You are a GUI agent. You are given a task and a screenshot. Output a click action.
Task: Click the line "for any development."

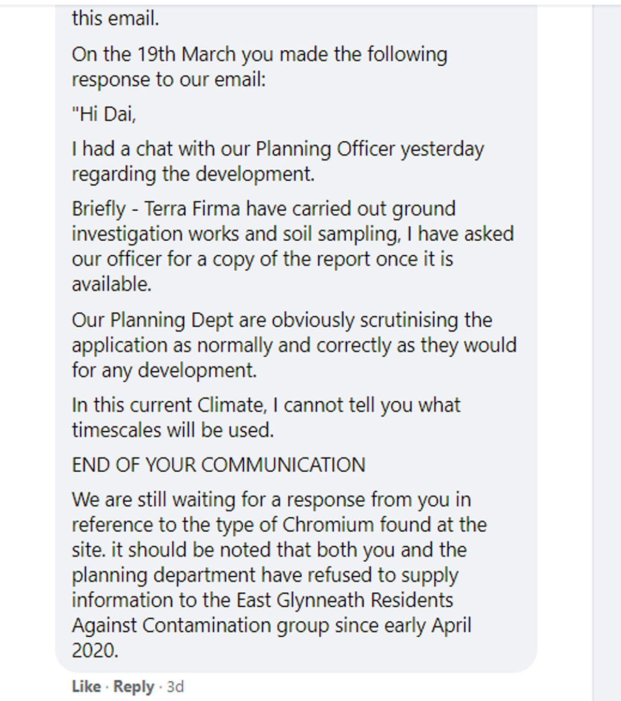tap(164, 371)
